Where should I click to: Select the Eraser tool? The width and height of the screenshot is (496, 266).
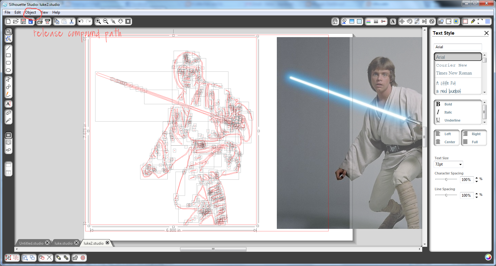pyautogui.click(x=8, y=113)
